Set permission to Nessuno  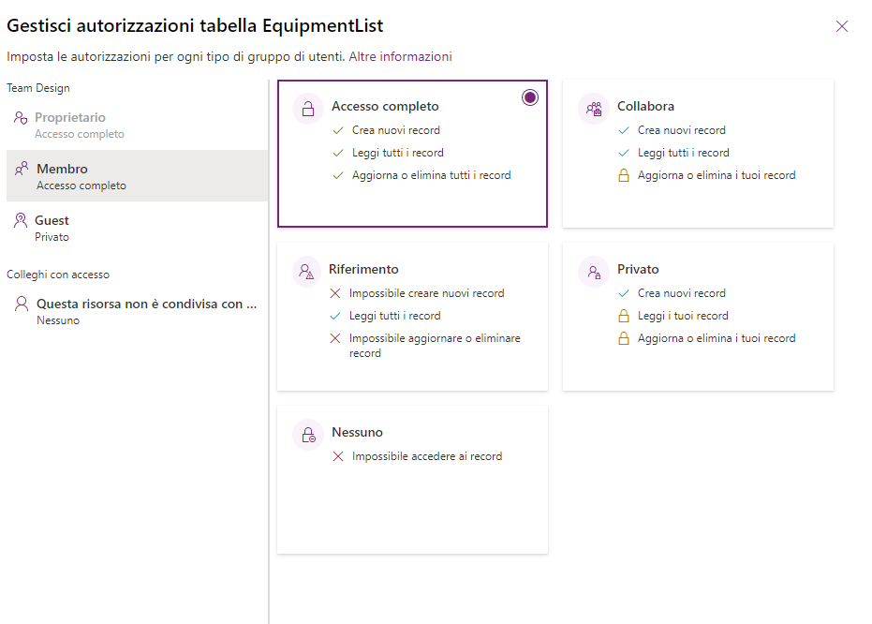coord(412,480)
